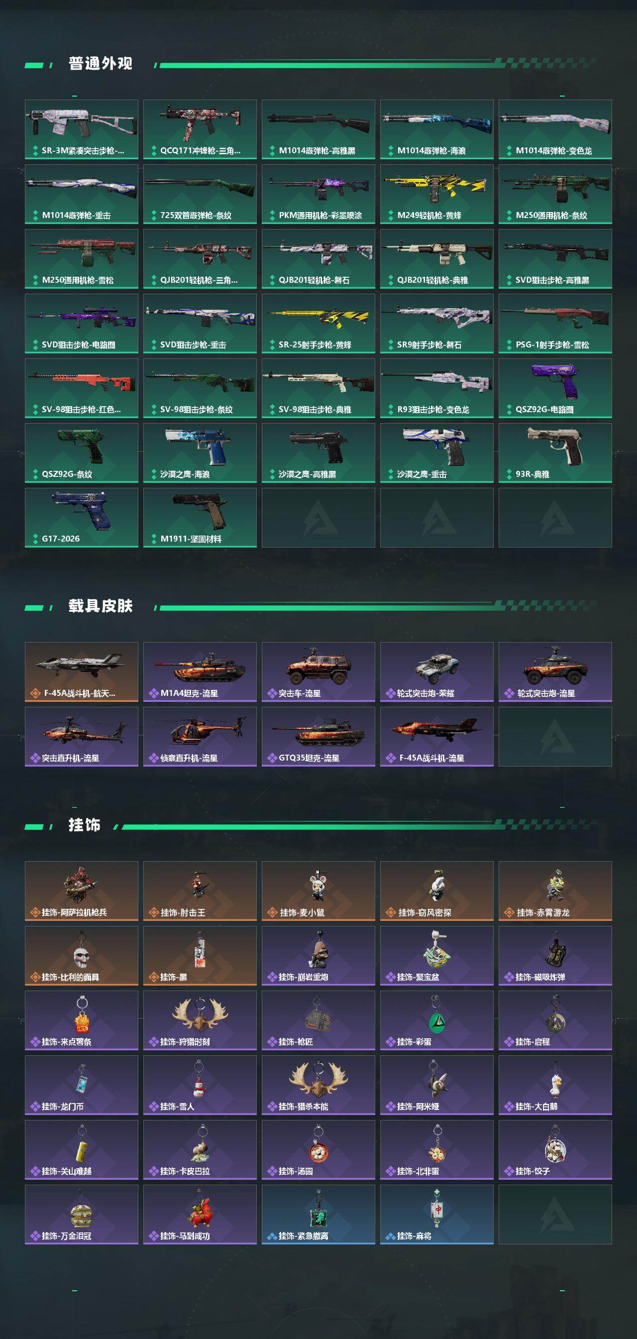Image resolution: width=637 pixels, height=1339 pixels.
Task: Click the 普通外观 section header
Action: click(x=101, y=63)
